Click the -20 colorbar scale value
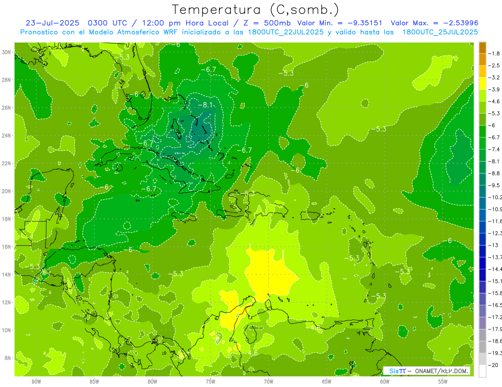Screen dimensions: 502x387 pyautogui.click(x=494, y=365)
